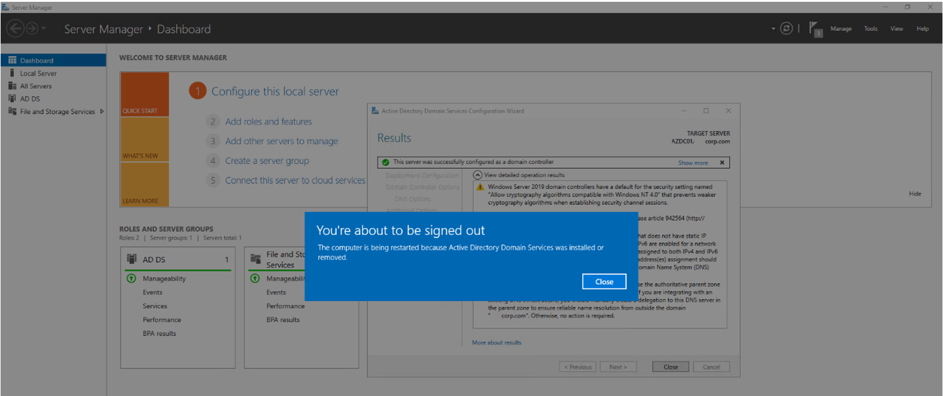The width and height of the screenshot is (943, 396).
Task: Click Services in the AD DS tile
Action: [x=155, y=306]
